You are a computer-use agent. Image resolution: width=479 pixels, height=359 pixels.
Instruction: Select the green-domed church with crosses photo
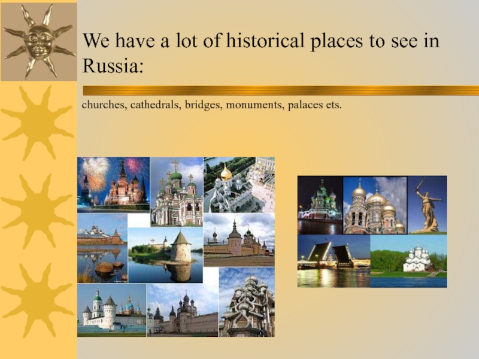[177, 192]
